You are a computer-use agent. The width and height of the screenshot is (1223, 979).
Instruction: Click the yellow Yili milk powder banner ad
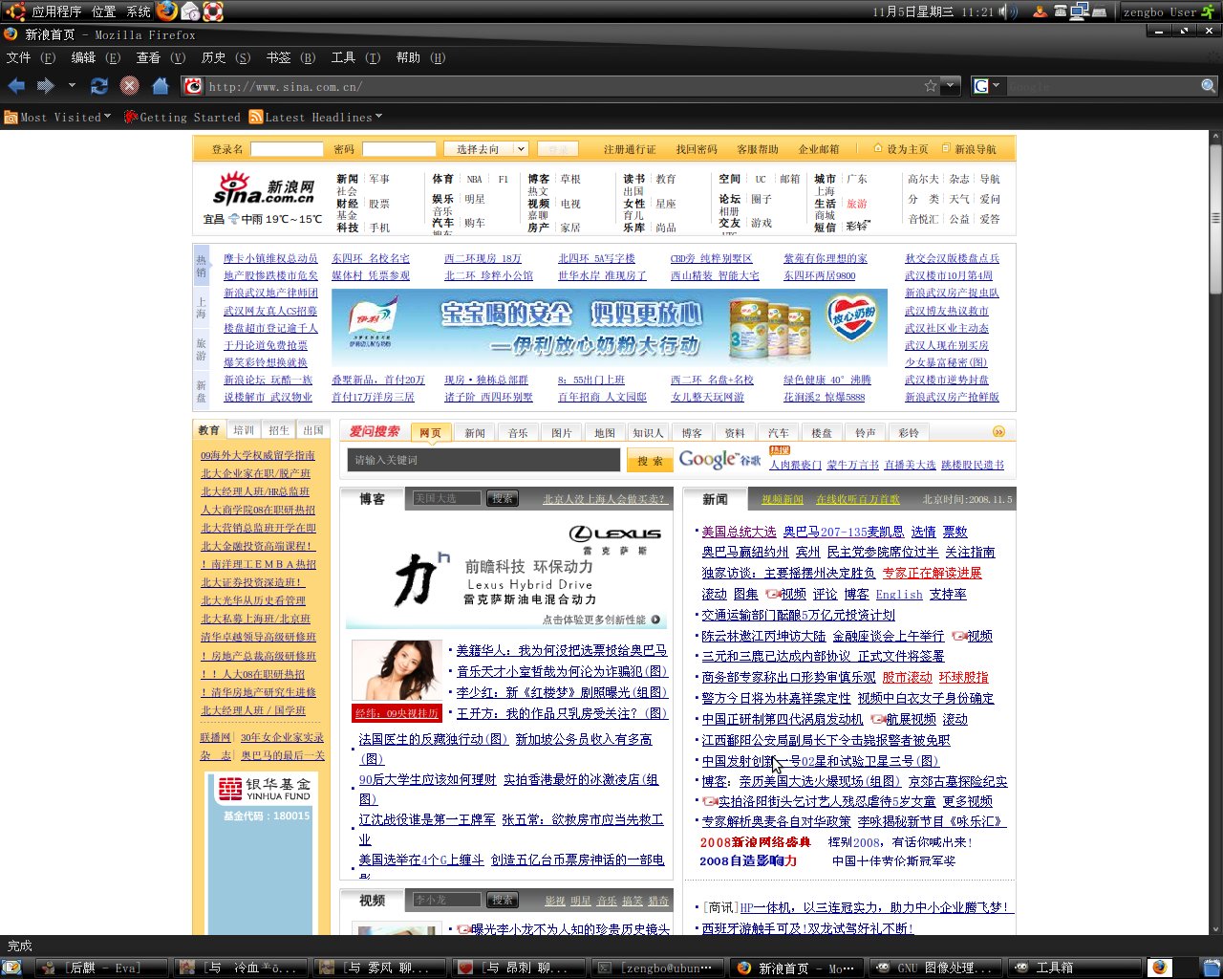pos(610,328)
